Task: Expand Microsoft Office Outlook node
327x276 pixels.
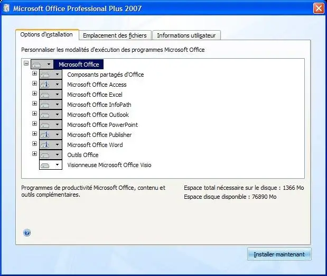Action: click(x=35, y=113)
